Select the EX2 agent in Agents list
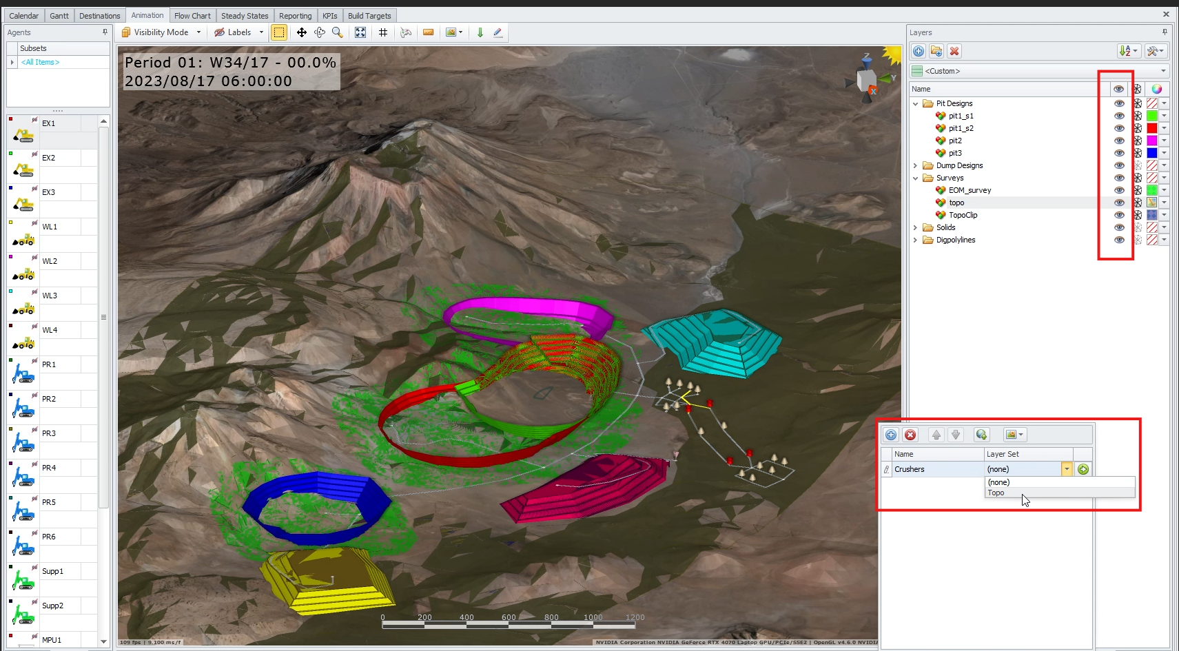The width and height of the screenshot is (1179, 651). pyautogui.click(x=48, y=158)
